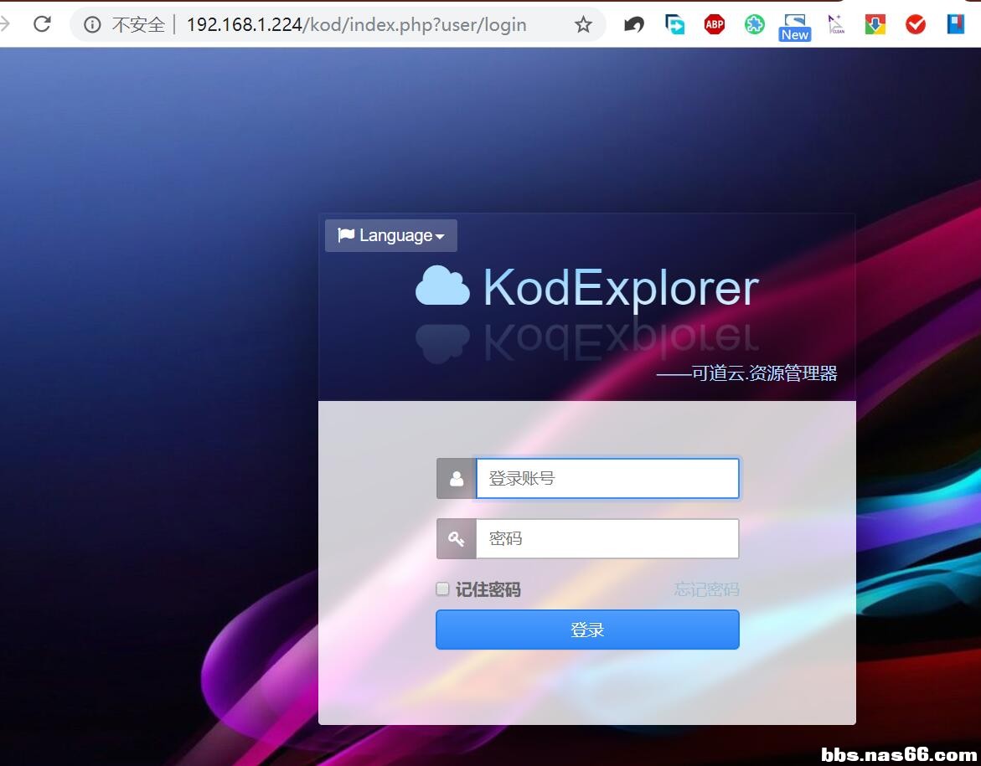
Task: Click the green puzzle-piece extension icon
Action: [x=755, y=24]
